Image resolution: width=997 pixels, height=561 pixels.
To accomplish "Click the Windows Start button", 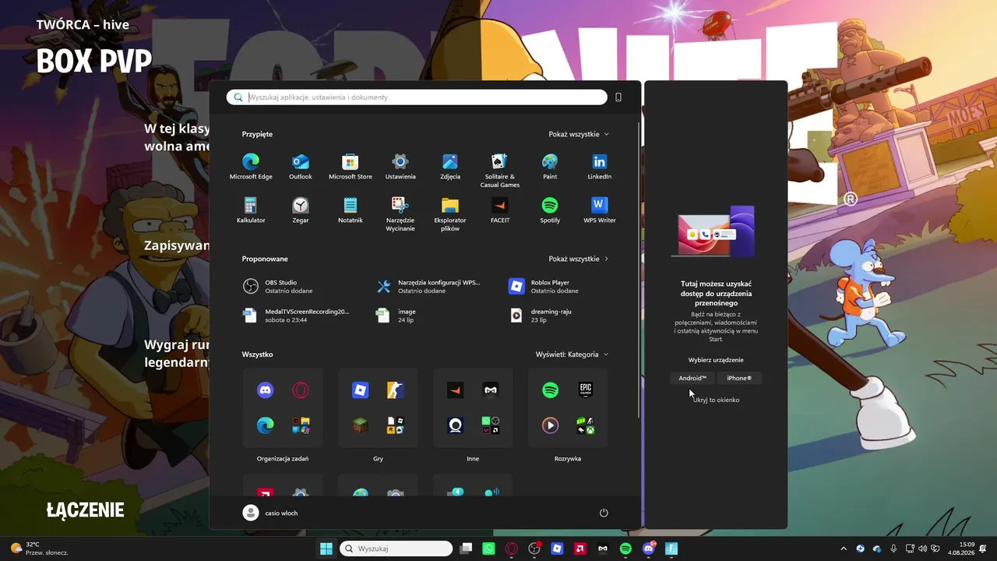I will (x=326, y=549).
